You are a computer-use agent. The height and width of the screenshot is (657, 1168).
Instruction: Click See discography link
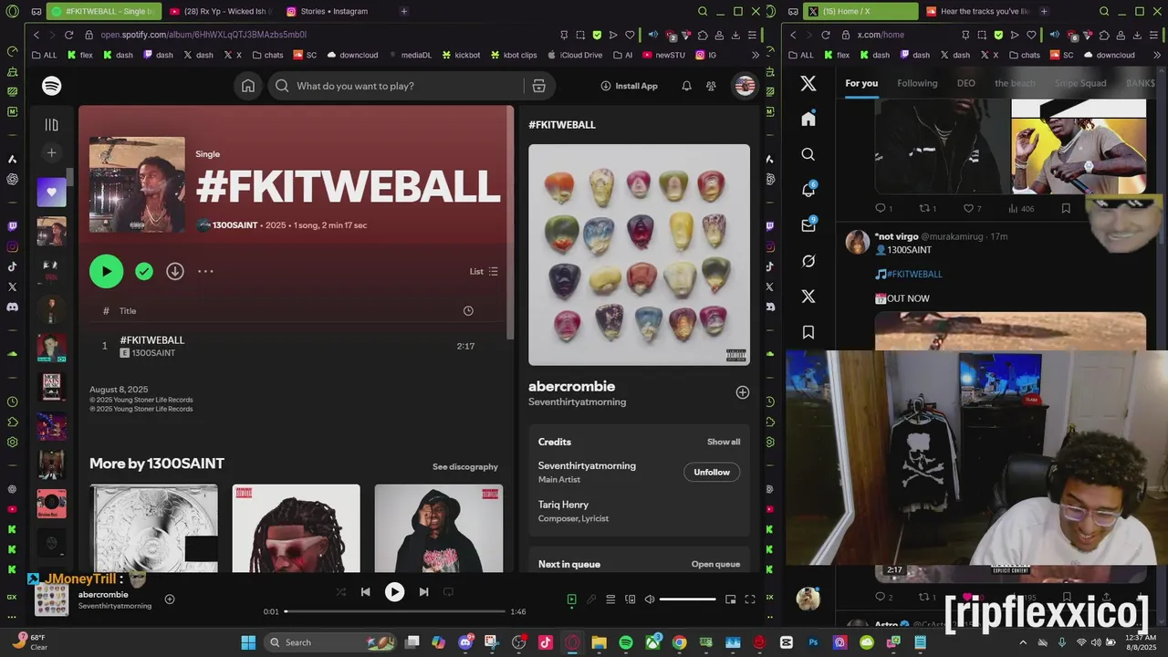coord(465,466)
